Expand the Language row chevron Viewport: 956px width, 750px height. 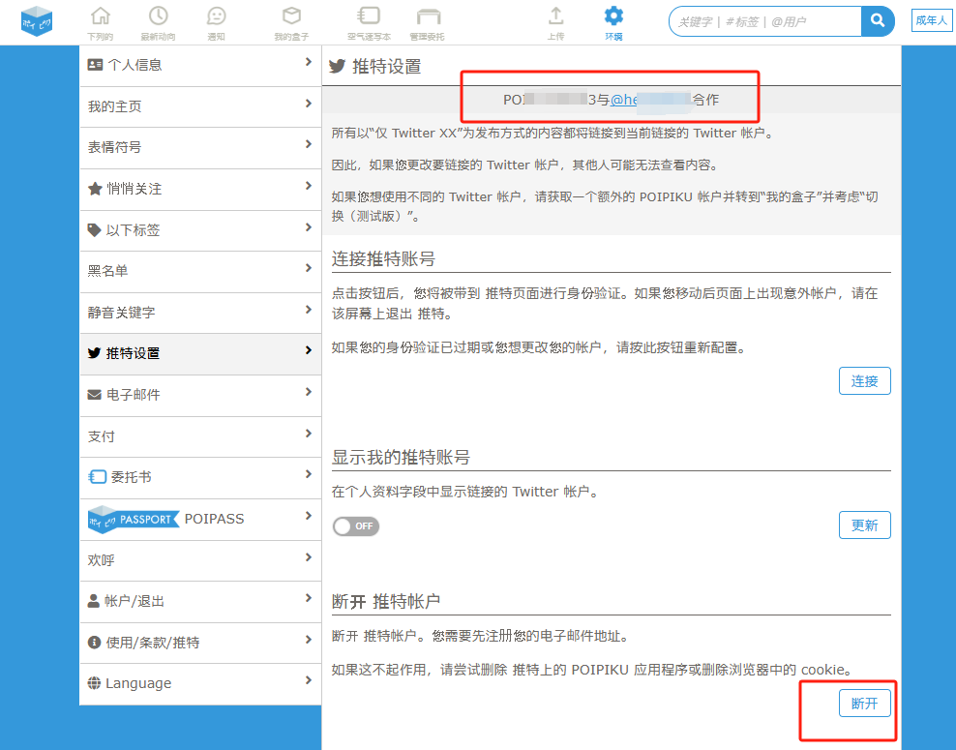pos(309,680)
